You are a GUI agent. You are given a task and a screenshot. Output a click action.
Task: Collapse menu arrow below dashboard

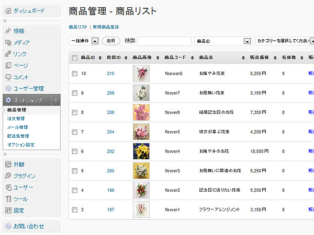click(5, 21)
